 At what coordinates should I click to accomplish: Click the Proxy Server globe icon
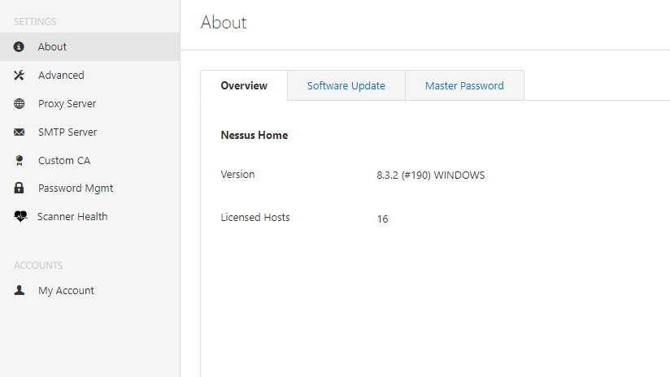[x=20, y=104]
